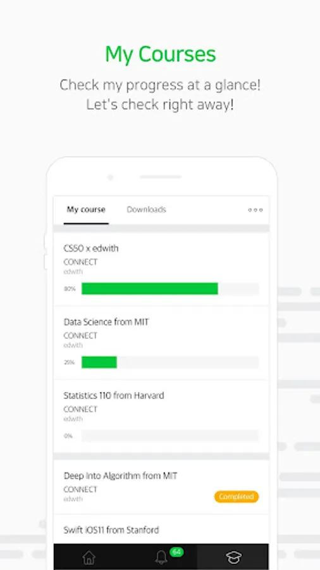Open Statistics 110 from Harvard course
Image resolution: width=320 pixels, height=570 pixels.
(x=161, y=416)
